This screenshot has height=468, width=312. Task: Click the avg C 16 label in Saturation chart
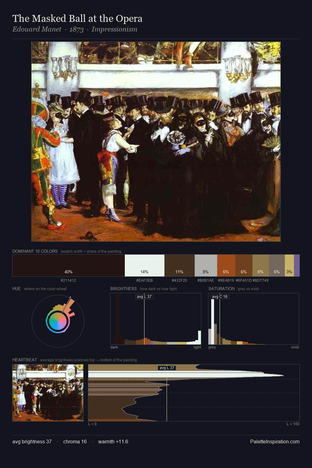[220, 296]
